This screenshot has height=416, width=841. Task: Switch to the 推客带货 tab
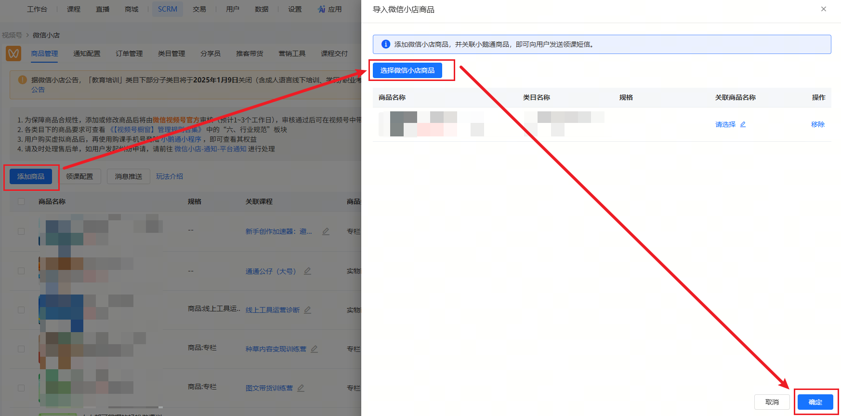(250, 54)
